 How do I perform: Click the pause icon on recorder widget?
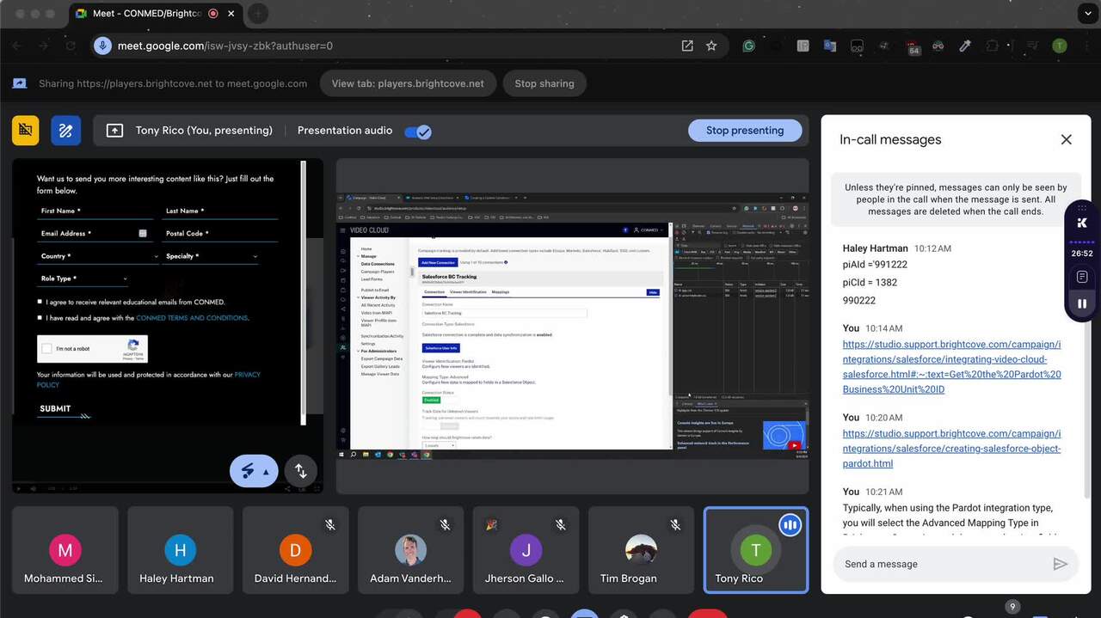[1082, 303]
